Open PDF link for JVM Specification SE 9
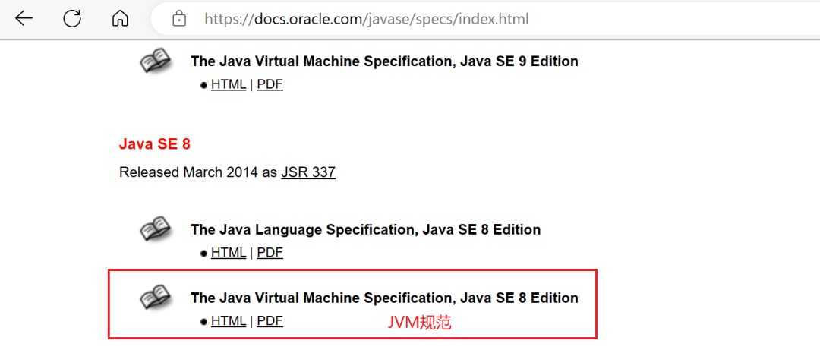This screenshot has height=353, width=820. [x=270, y=85]
